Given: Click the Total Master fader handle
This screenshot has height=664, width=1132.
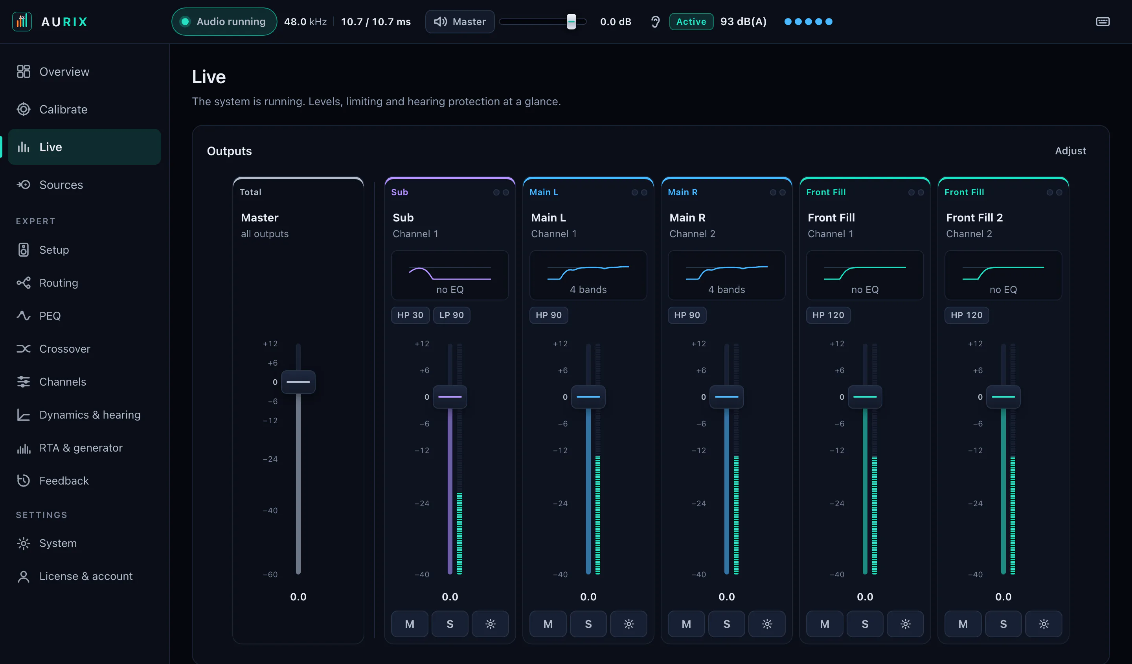Looking at the screenshot, I should coord(298,382).
